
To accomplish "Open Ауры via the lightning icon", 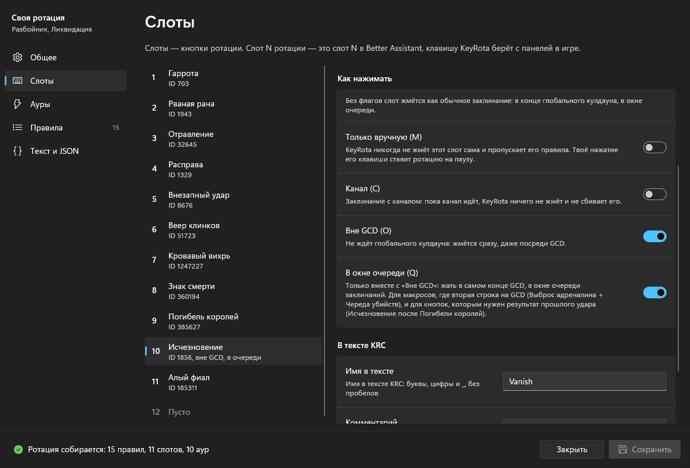I will pyautogui.click(x=18, y=104).
